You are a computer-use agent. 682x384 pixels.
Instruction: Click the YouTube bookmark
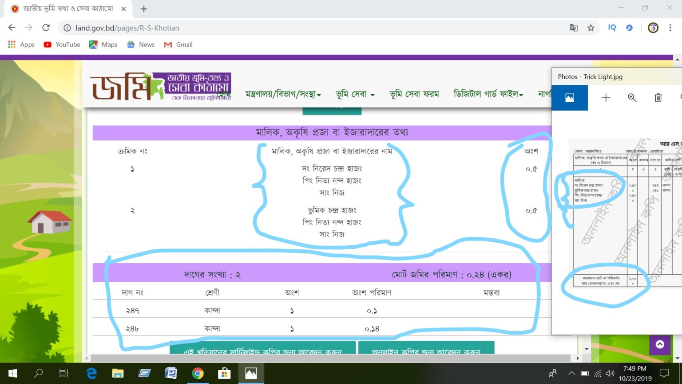point(62,44)
